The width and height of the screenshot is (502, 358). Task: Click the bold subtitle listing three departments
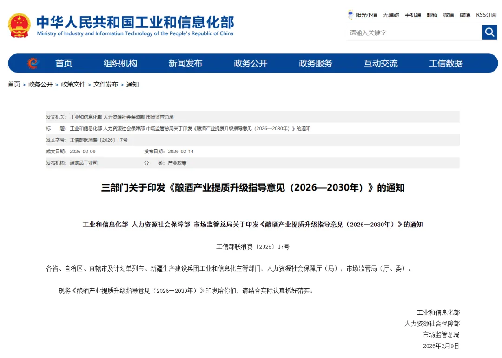pos(253,225)
